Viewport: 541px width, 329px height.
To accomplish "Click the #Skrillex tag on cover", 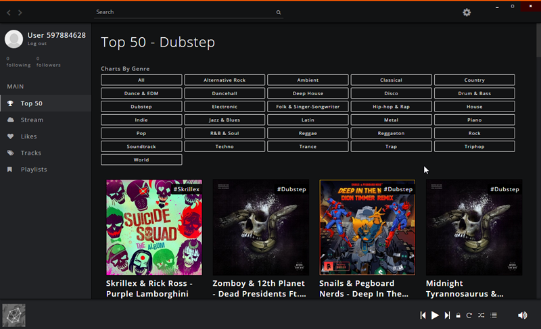I will point(187,189).
